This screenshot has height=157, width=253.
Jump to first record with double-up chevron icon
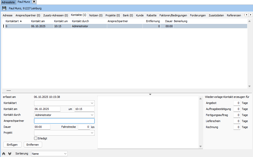3,153
